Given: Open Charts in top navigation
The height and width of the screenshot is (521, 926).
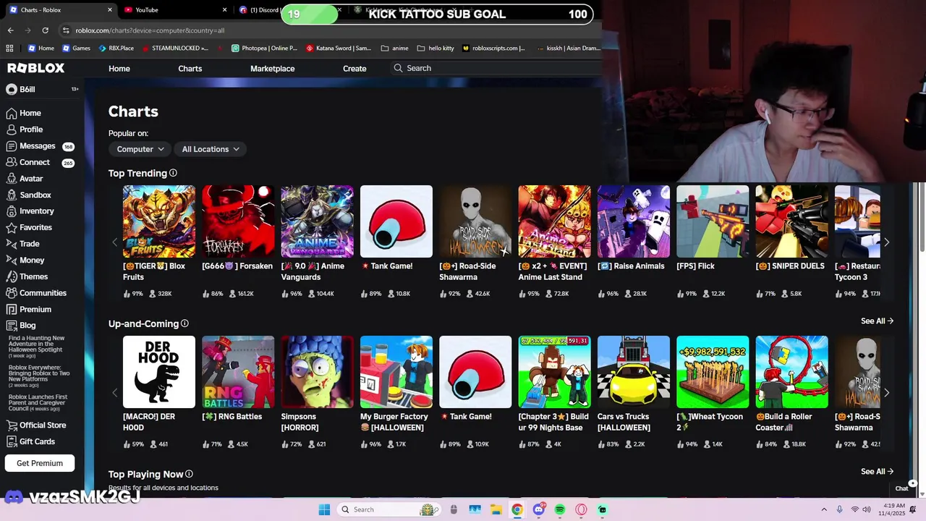Looking at the screenshot, I should tap(190, 69).
